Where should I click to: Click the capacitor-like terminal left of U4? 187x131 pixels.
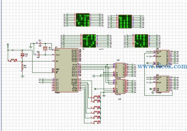coord(94,76)
